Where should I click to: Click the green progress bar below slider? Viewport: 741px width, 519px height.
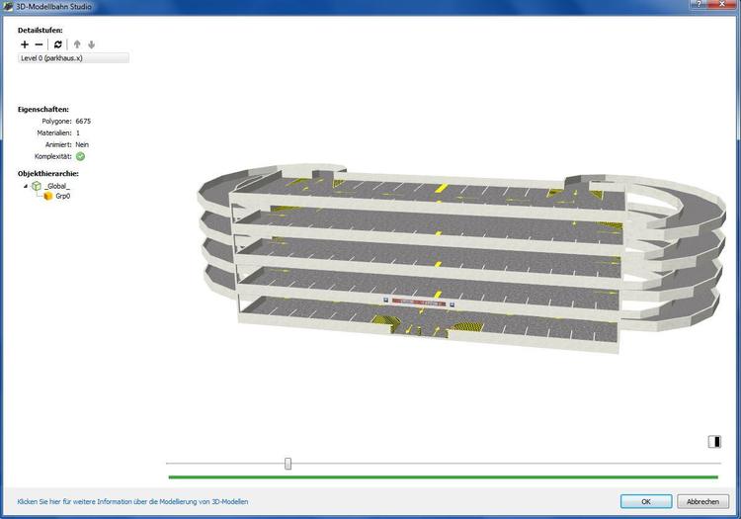tap(444, 477)
